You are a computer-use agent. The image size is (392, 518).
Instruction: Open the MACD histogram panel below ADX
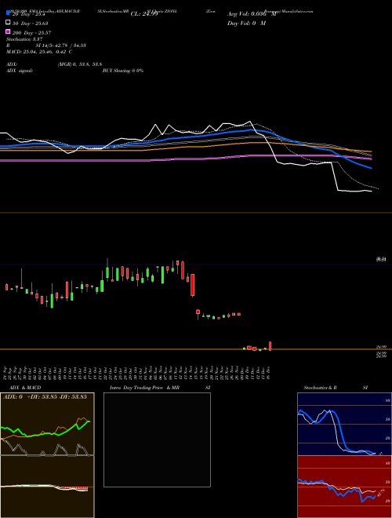click(x=47, y=487)
